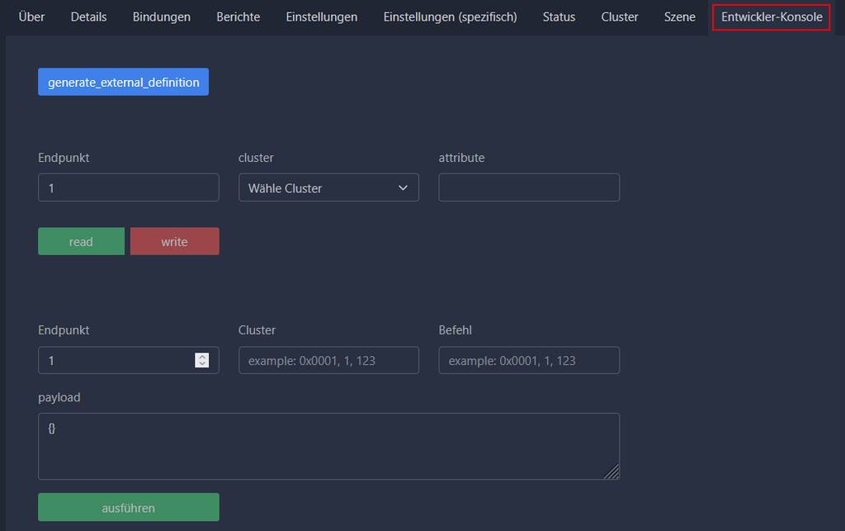845x531 pixels.
Task: Switch to the Status tab
Action: coord(559,17)
